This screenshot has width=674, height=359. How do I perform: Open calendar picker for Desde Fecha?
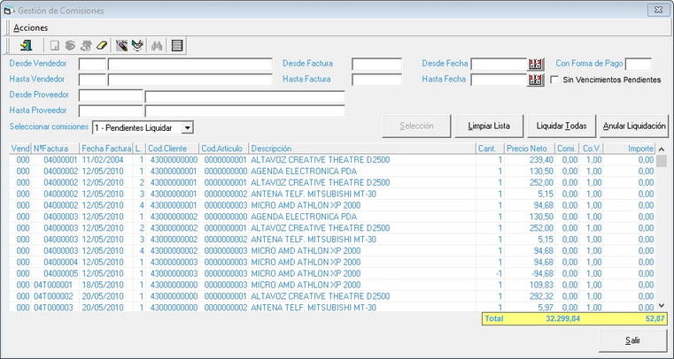536,65
